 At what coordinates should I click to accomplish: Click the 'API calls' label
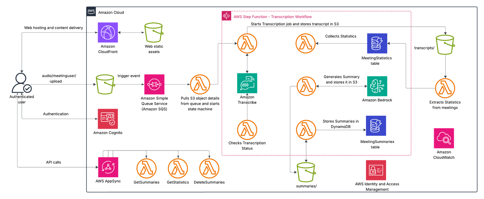point(54,162)
